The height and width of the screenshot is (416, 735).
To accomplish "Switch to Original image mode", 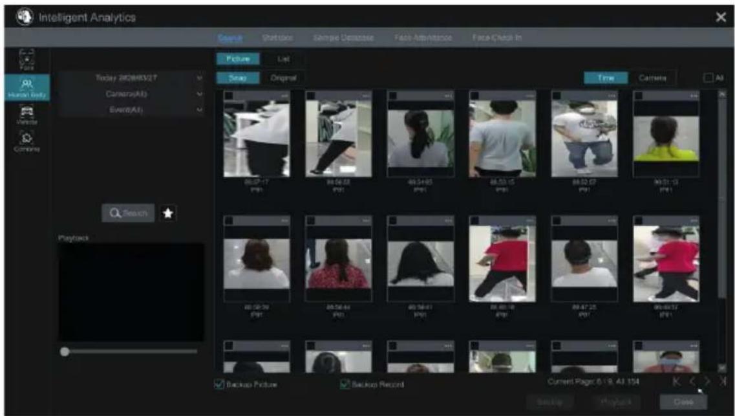I will (x=283, y=78).
